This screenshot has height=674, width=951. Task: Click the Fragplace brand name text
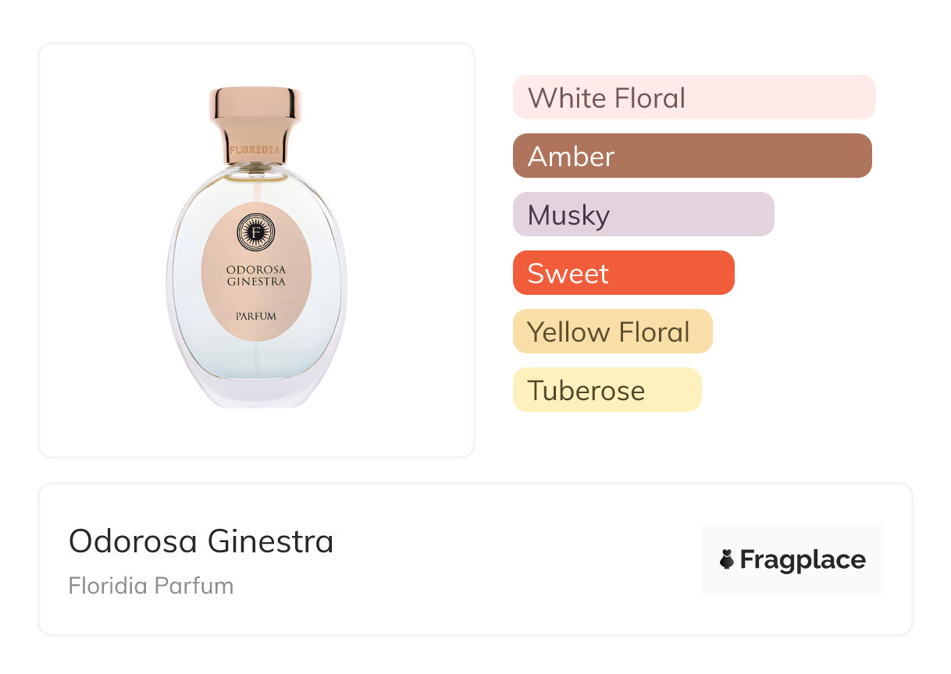point(803,559)
